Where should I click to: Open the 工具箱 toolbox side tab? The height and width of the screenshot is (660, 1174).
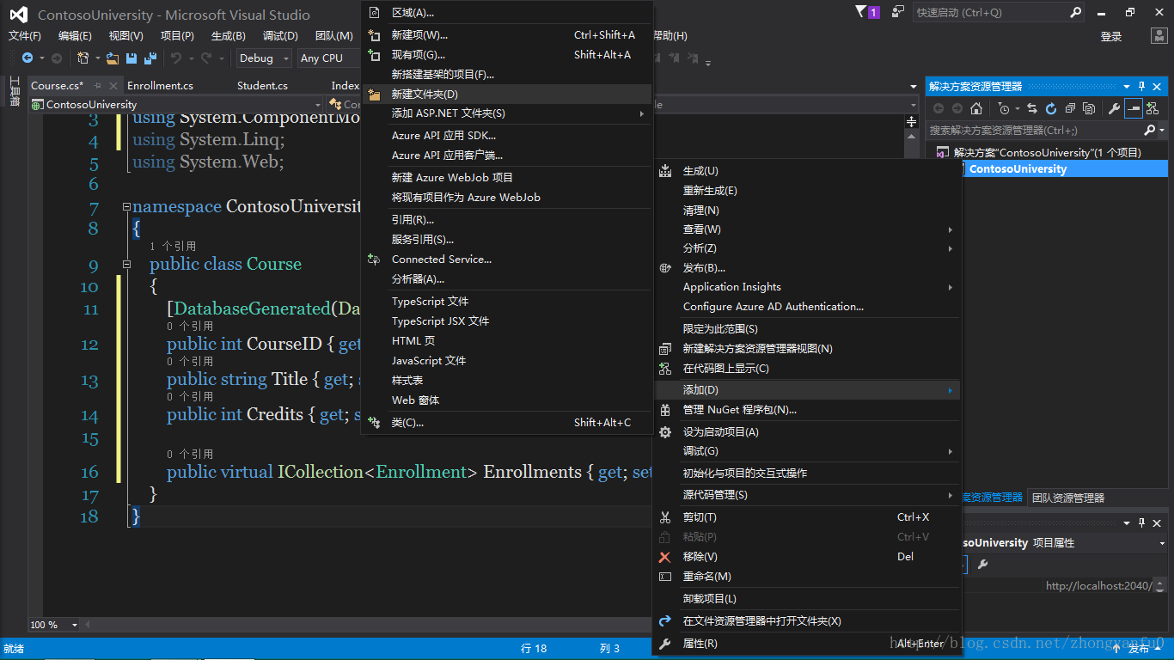(15, 91)
